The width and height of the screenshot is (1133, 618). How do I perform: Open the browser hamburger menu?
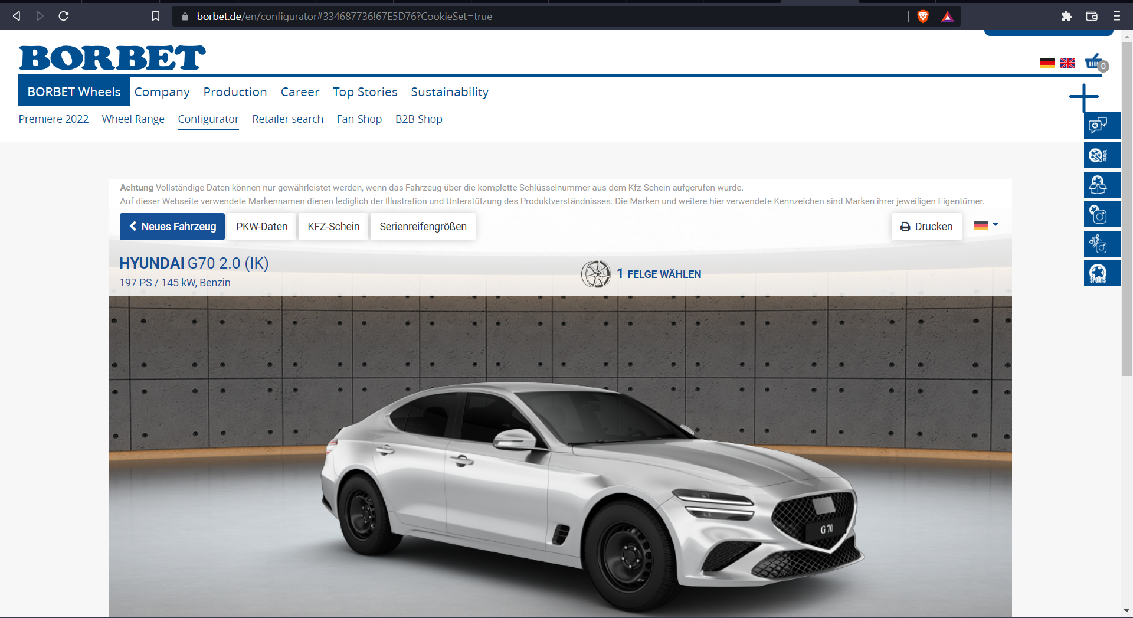click(x=1116, y=17)
